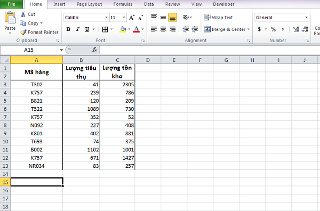Viewport: 320px width, 211px height.
Task: Select row 6 header
Action: [5, 109]
